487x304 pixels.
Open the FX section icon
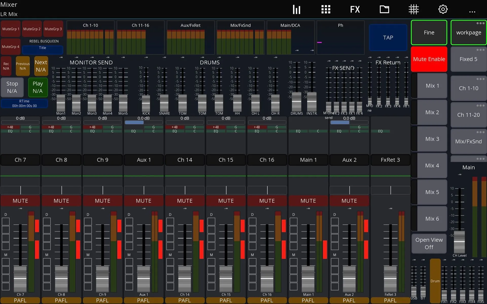point(355,10)
